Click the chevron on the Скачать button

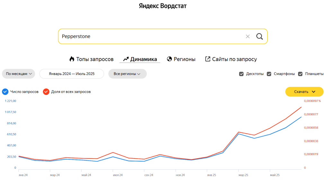pos(314,92)
